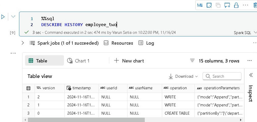Select the CREATE TABLE operation cell

(178, 113)
